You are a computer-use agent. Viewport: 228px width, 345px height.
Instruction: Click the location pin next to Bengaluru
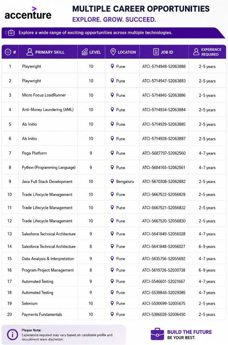point(112,181)
